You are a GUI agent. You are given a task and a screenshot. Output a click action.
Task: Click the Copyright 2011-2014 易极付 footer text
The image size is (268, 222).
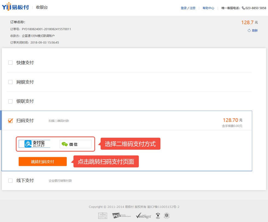pyautogui.click(x=134, y=207)
